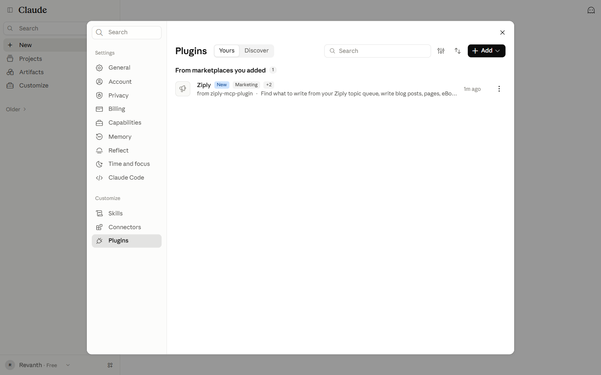Screen dimensions: 601x375
Task: Select the Memory settings item
Action: 126,137
